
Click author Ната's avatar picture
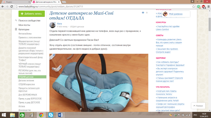(52, 25)
